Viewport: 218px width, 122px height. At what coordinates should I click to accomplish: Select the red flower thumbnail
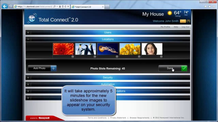(x=63, y=49)
